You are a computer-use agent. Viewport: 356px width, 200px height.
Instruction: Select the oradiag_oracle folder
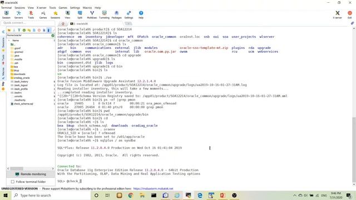pyautogui.click(x=20, y=78)
